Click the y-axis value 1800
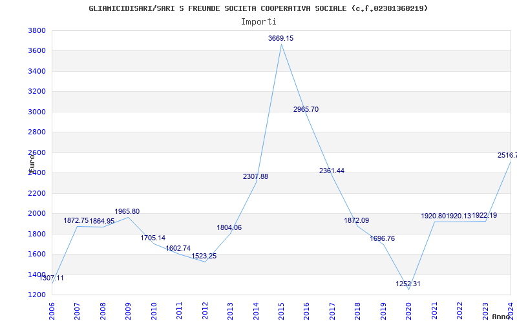 click(x=37, y=234)
